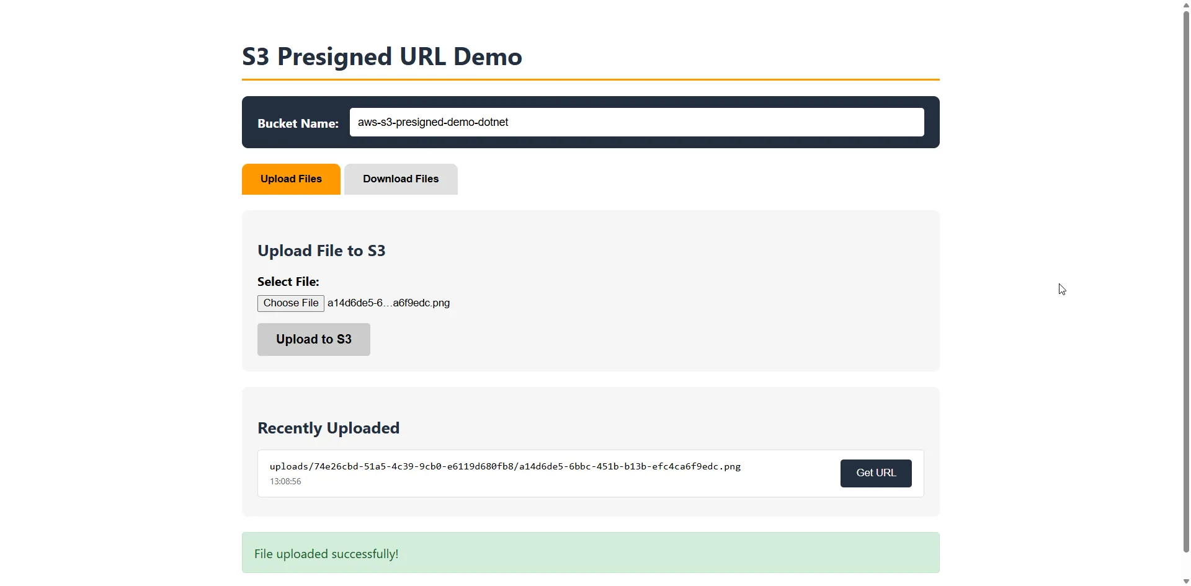Click the Choose File button
Viewport: 1191px width, 586px height.
(290, 303)
